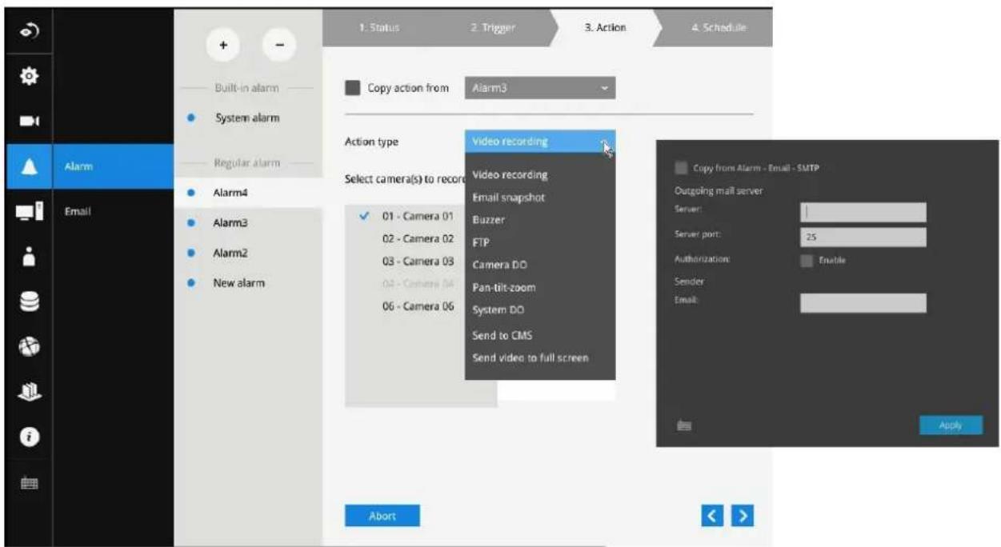The width and height of the screenshot is (1001, 547).
Task: Click the Abort button
Action: coord(382,516)
